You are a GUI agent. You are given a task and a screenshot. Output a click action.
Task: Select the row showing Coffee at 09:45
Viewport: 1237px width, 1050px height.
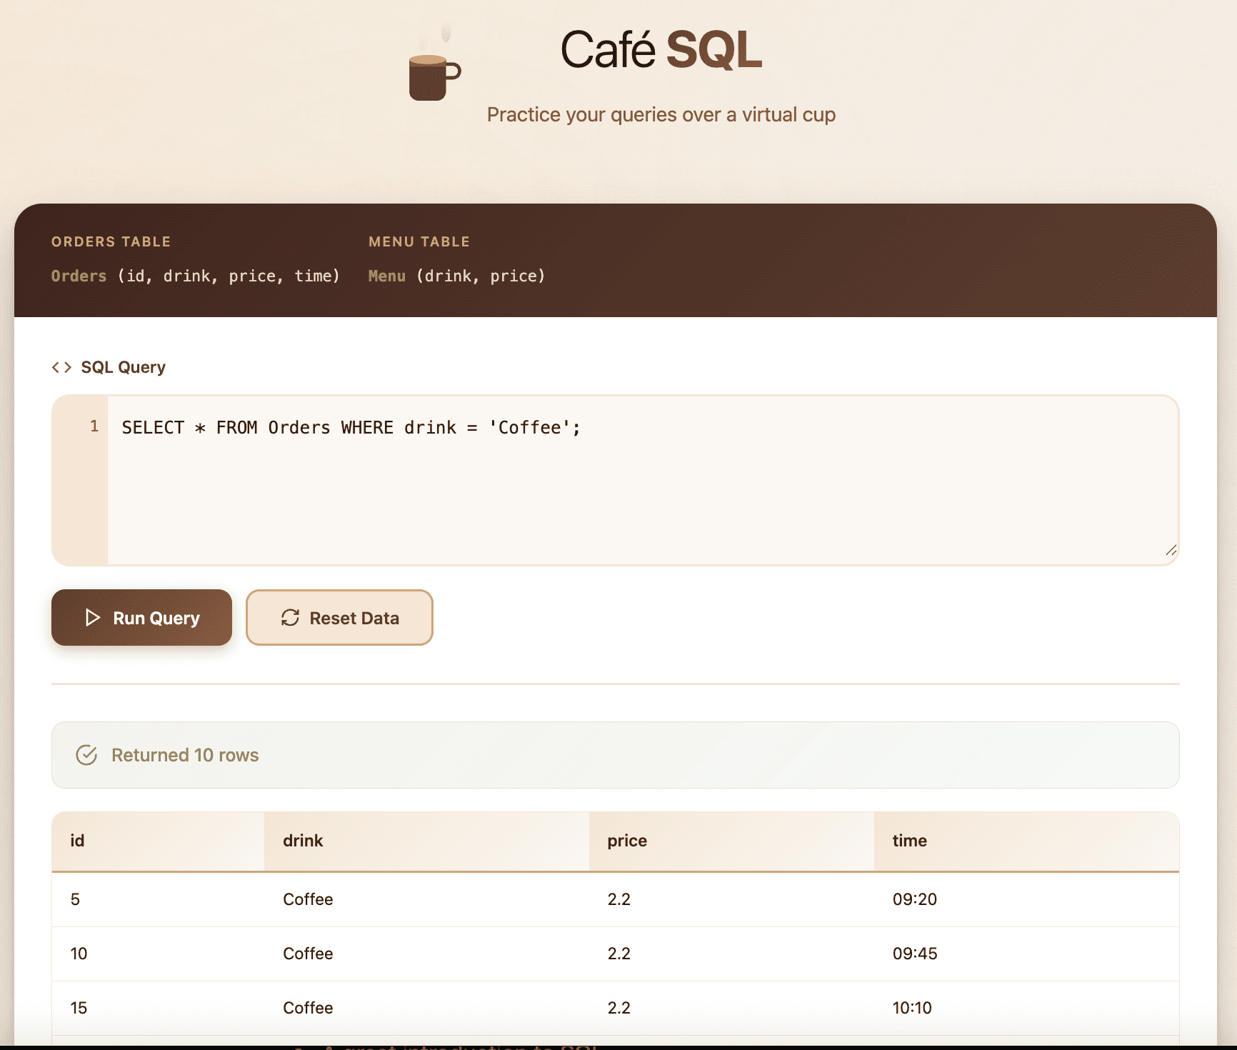tap(500, 954)
